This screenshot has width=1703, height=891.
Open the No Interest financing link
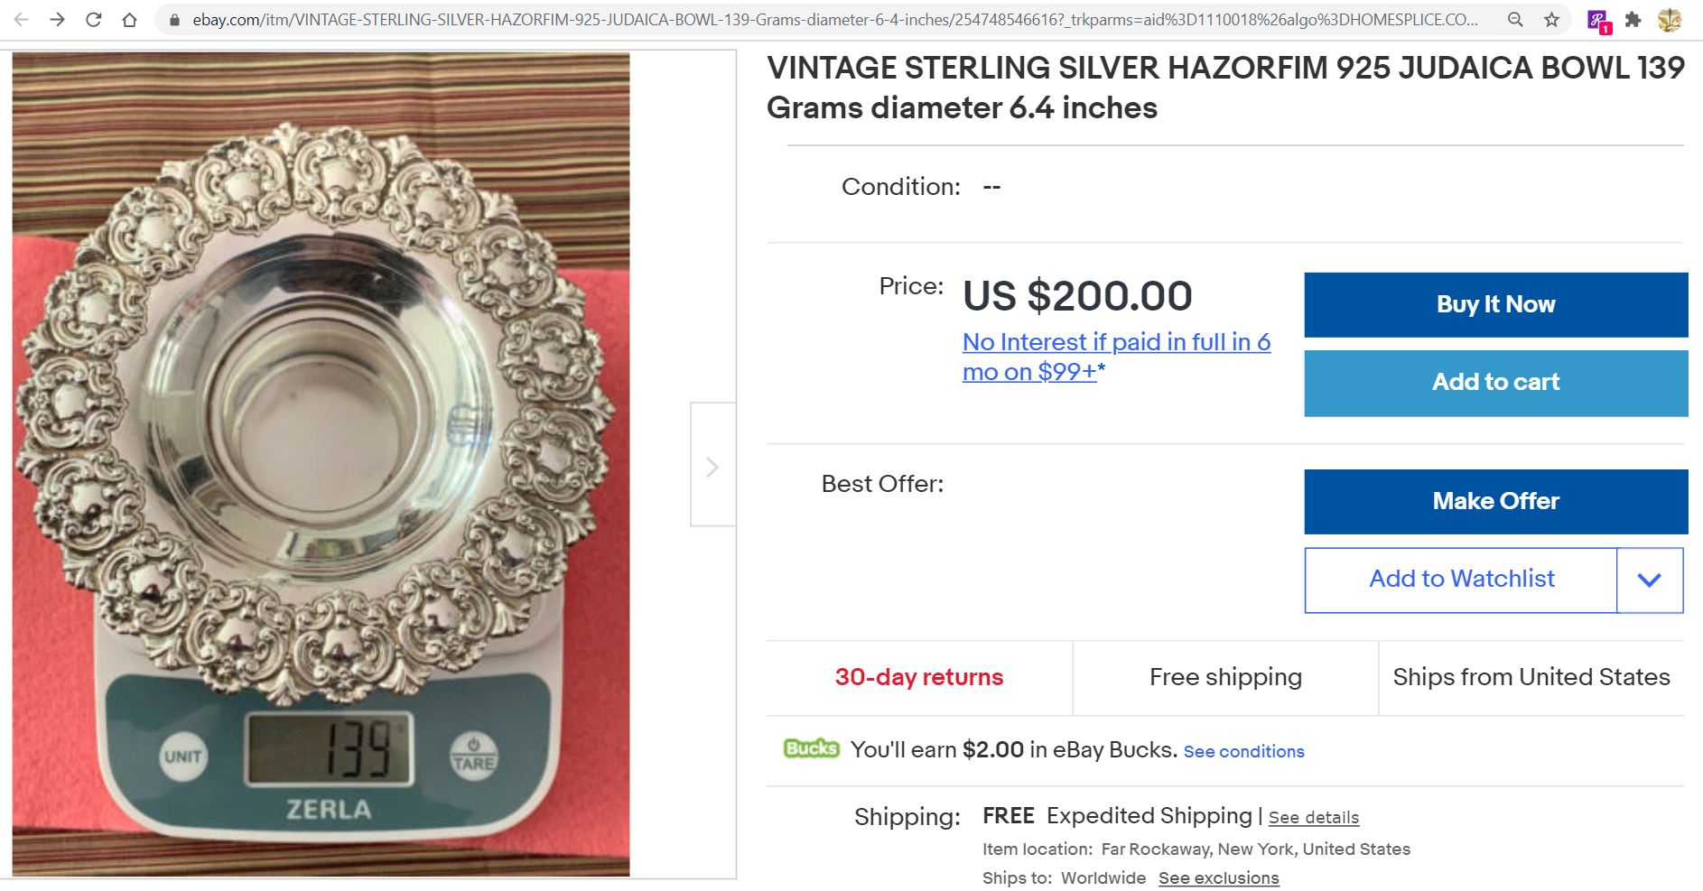tap(1116, 357)
